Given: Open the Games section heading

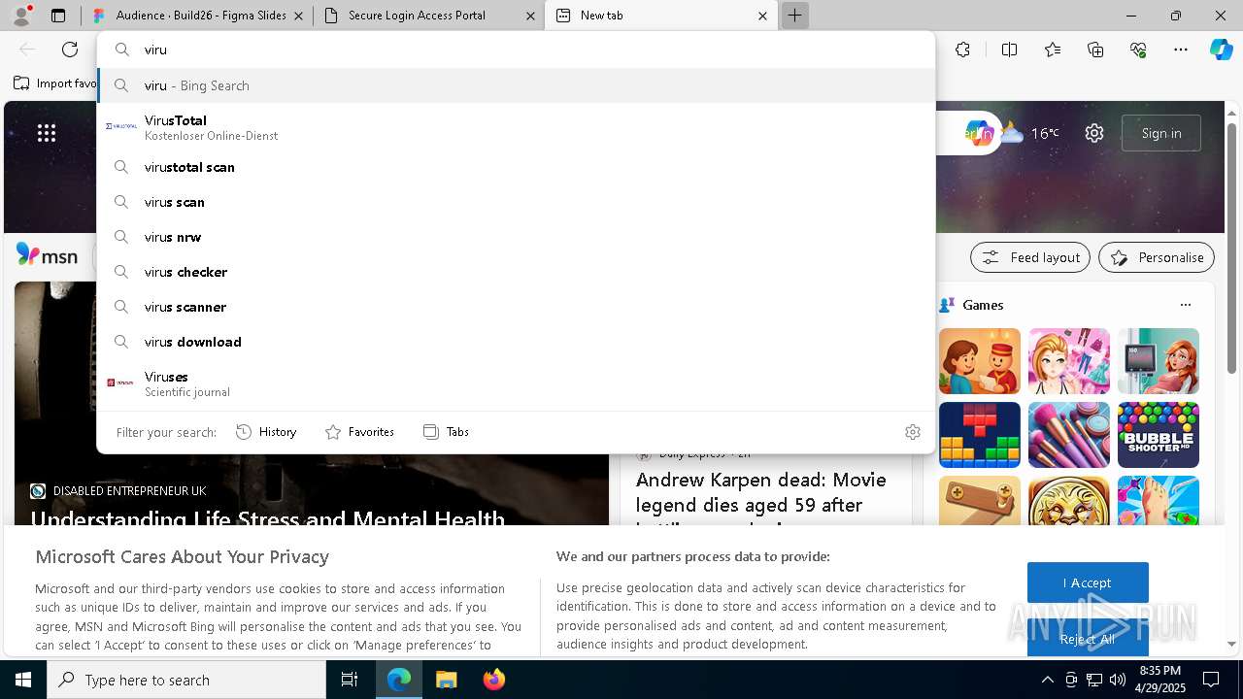Looking at the screenshot, I should pos(983,305).
